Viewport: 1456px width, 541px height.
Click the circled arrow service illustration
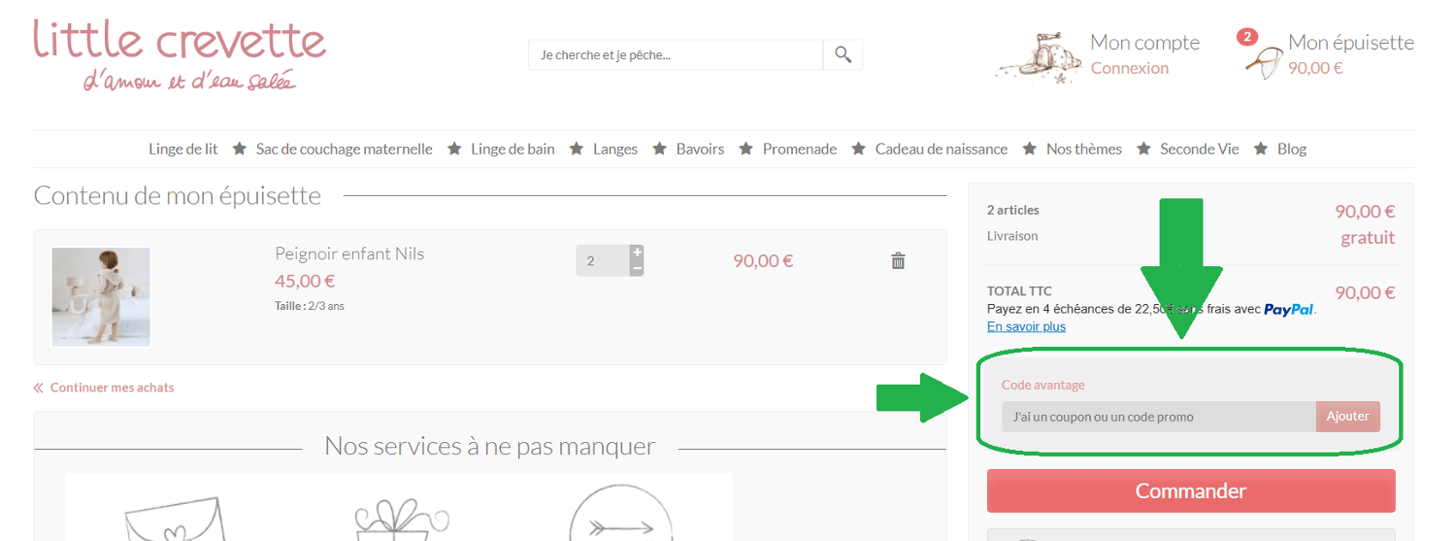620,513
